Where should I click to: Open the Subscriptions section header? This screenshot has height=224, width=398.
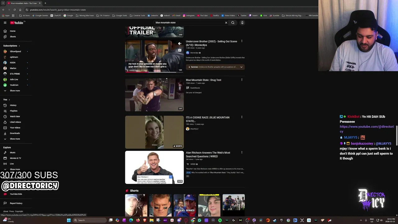(12, 46)
